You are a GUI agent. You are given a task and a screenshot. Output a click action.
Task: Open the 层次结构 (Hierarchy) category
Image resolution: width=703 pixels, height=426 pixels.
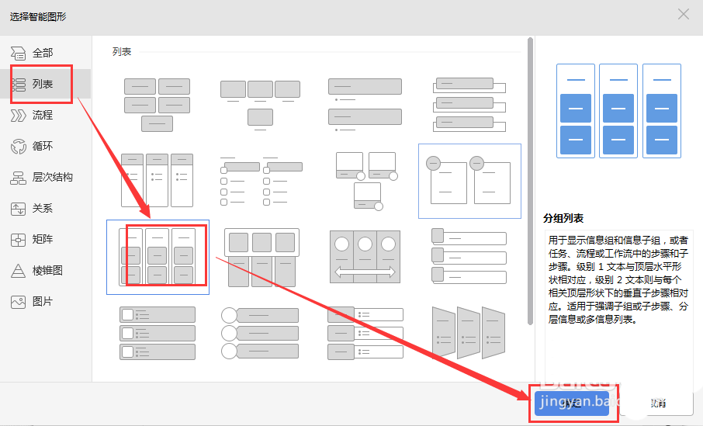[45, 177]
